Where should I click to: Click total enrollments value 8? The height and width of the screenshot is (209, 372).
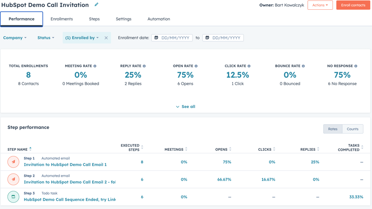coord(28,75)
